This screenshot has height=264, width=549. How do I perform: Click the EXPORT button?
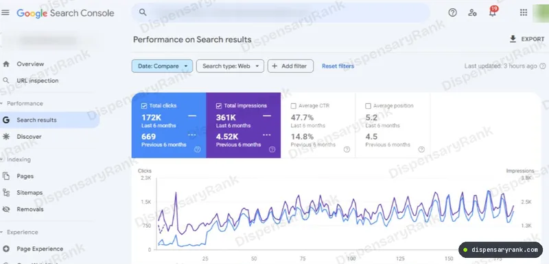coord(527,39)
